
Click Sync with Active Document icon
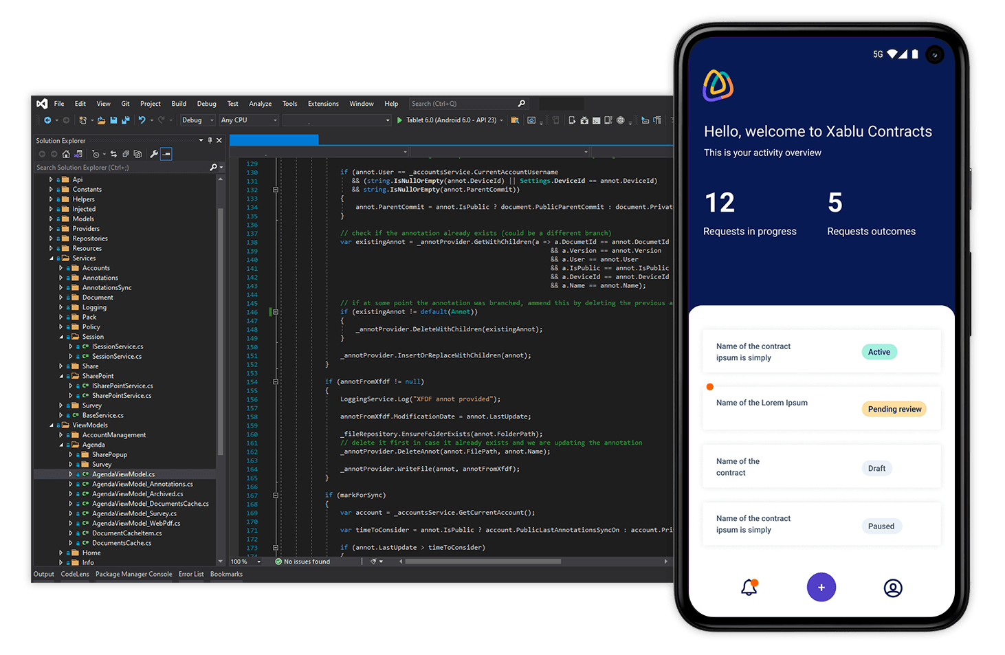tap(113, 154)
